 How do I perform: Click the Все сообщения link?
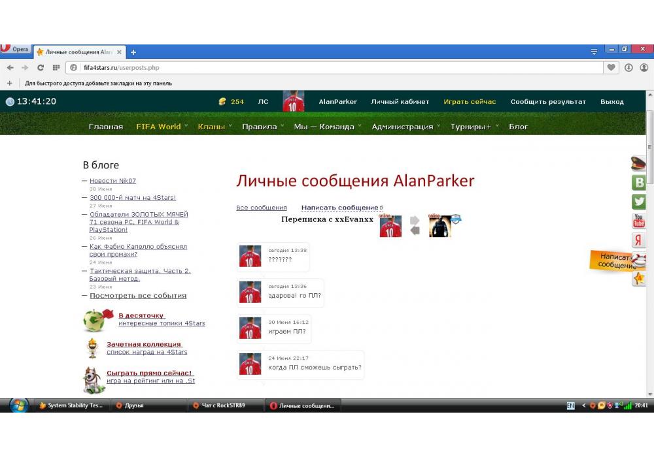pos(262,208)
